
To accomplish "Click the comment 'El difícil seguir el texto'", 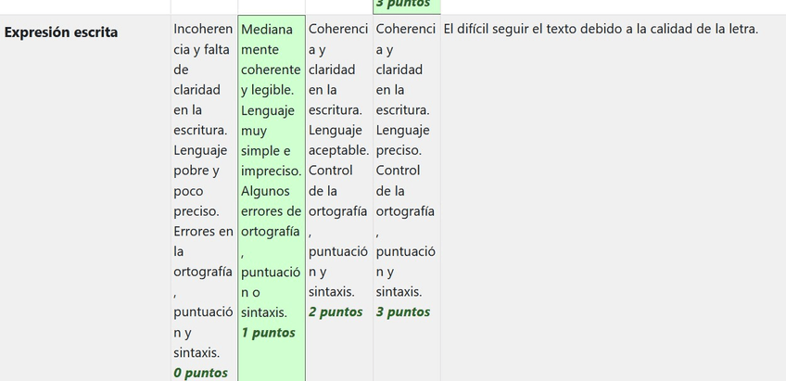I will tap(601, 29).
